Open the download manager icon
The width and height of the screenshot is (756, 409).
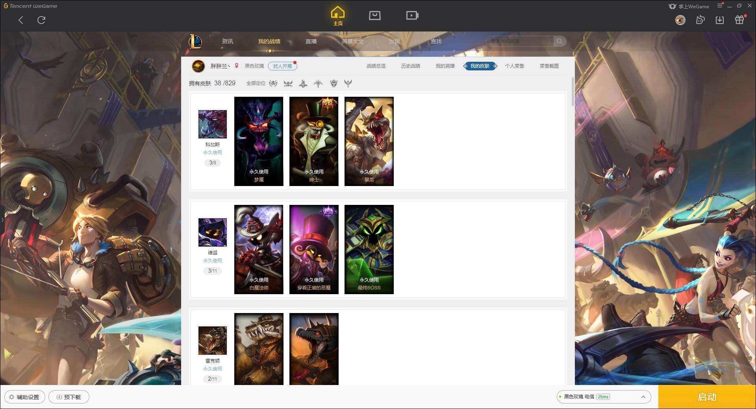point(720,20)
